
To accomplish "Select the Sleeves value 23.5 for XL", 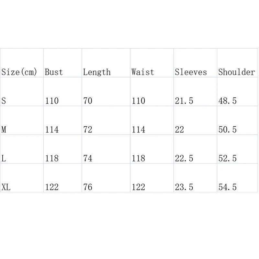I will coord(184,187).
